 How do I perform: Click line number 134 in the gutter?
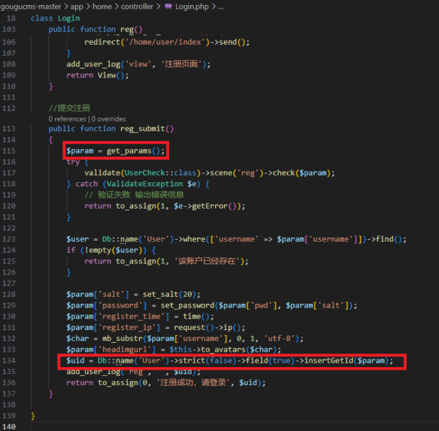9,361
